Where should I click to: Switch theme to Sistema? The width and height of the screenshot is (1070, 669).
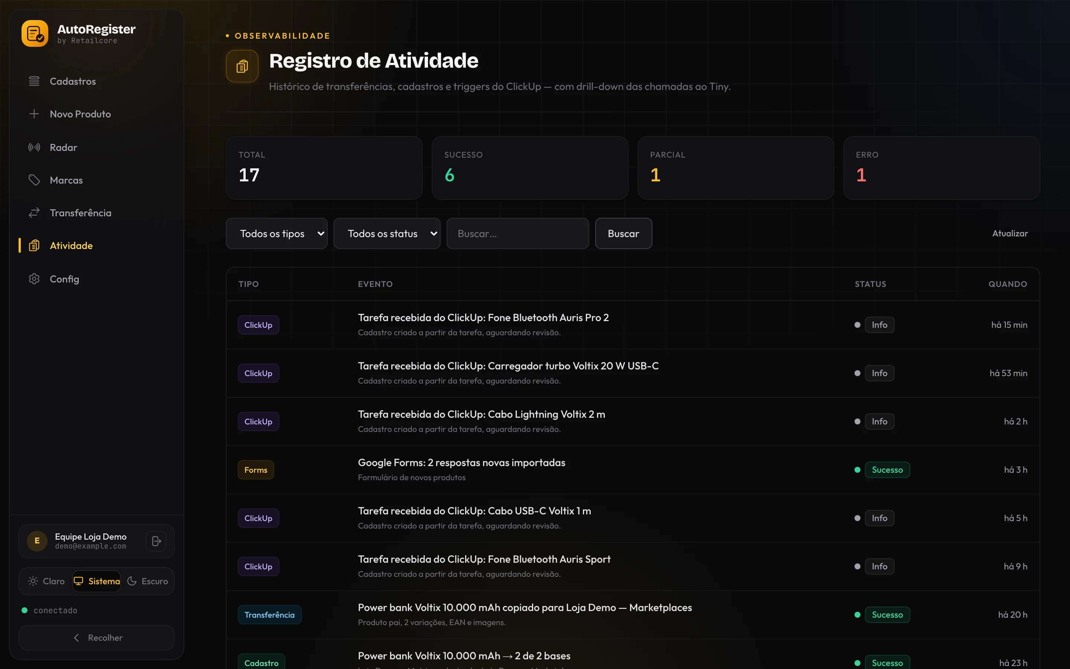[x=97, y=581]
